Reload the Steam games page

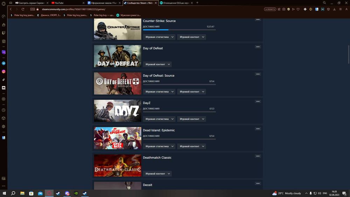(x=23, y=9)
